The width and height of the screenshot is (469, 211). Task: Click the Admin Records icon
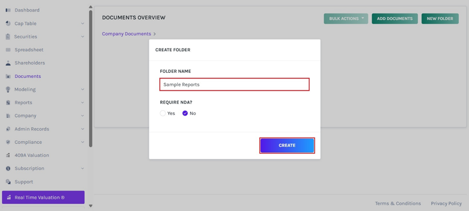point(8,129)
